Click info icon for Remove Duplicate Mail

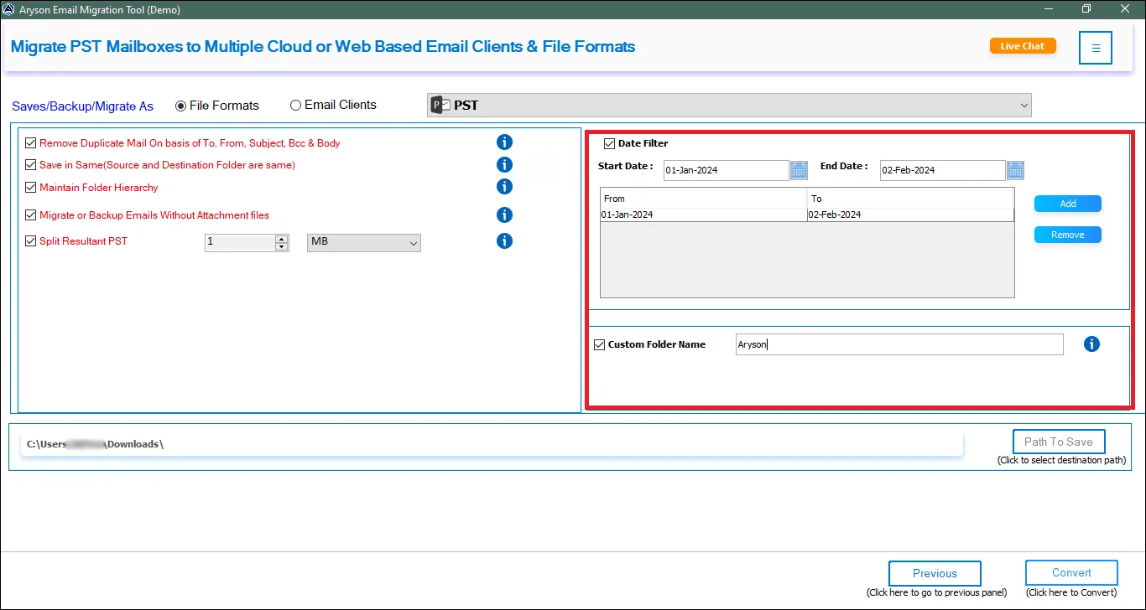(x=504, y=142)
